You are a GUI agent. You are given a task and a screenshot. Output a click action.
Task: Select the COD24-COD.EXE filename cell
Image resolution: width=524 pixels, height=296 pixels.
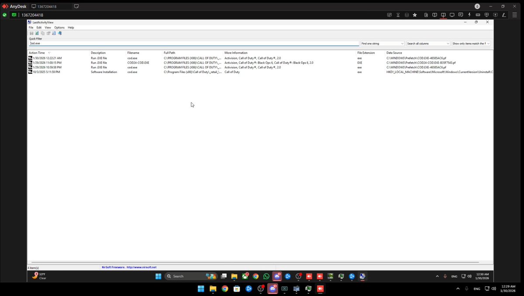(x=138, y=63)
